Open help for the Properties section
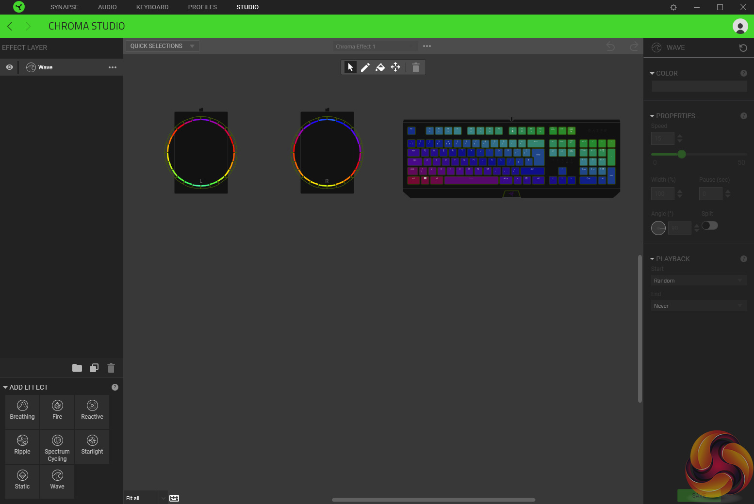754x504 pixels. point(744,116)
